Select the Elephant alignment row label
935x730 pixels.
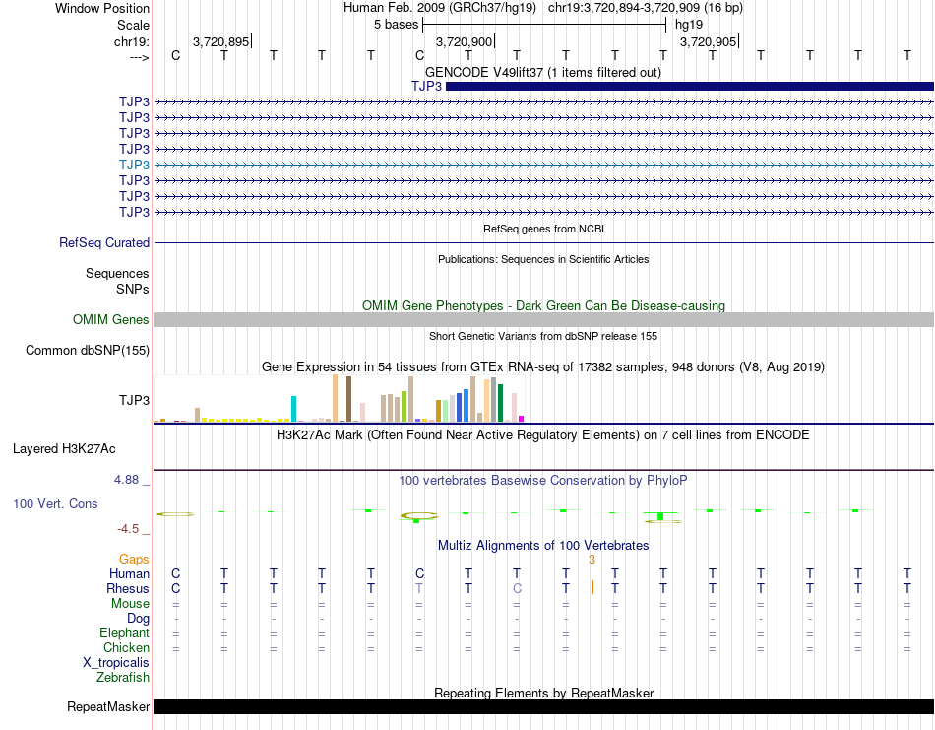[x=125, y=632]
